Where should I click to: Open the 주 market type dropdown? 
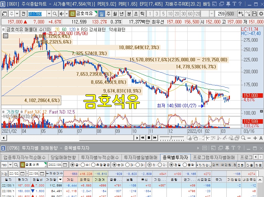(17, 14)
